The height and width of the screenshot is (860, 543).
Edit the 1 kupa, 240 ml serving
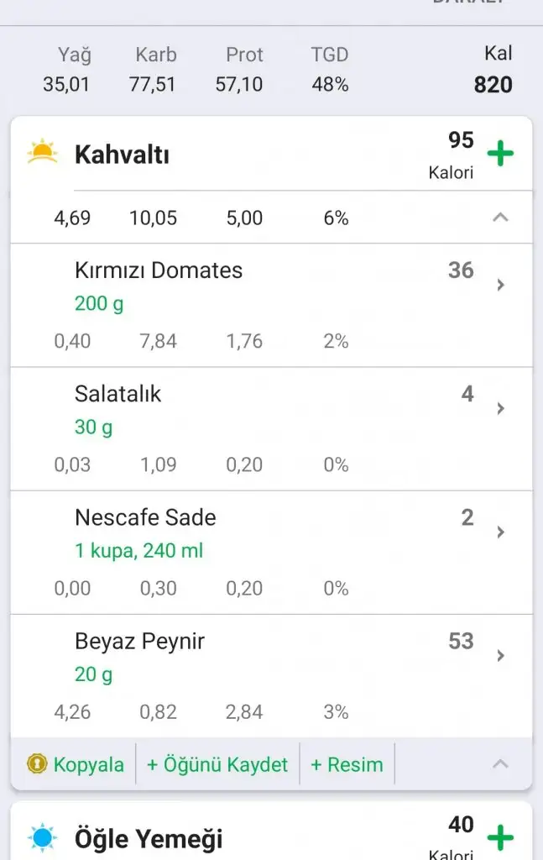pos(139,551)
